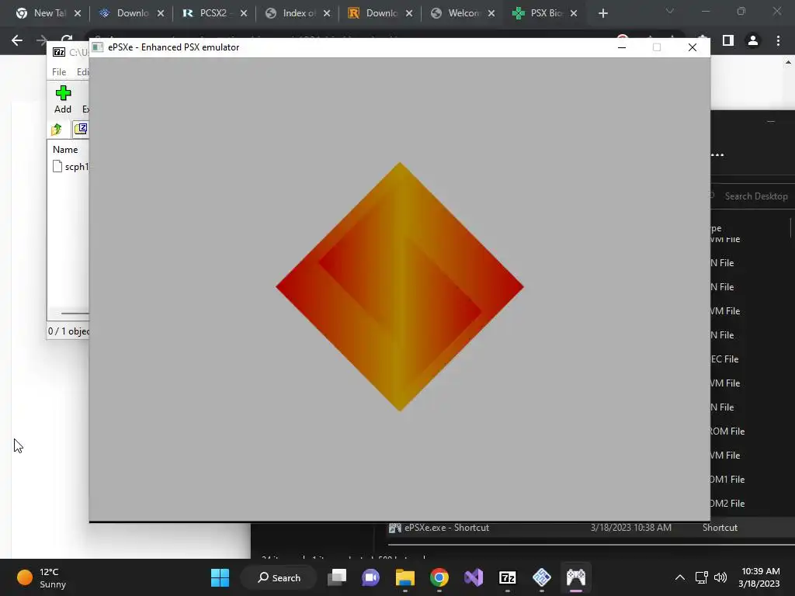Toggle the Chrome side panel
Screen dimensions: 795x596
(x=728, y=40)
